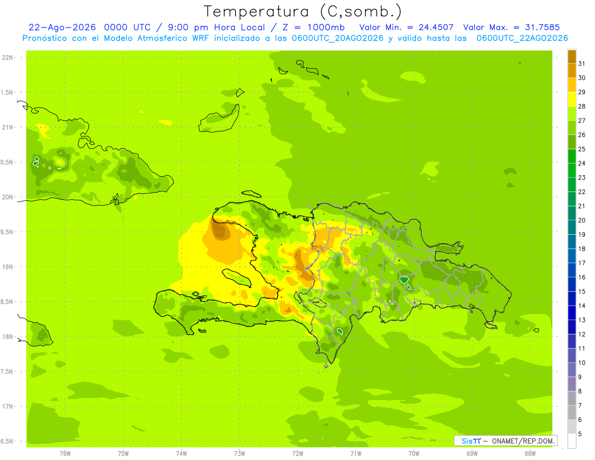
Task: Click the title 'Temperatura (C,somb.)'
Action: pyautogui.click(x=303, y=11)
